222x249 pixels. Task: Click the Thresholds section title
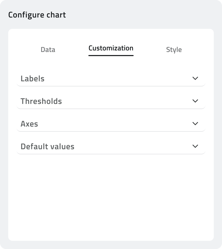pos(41,101)
